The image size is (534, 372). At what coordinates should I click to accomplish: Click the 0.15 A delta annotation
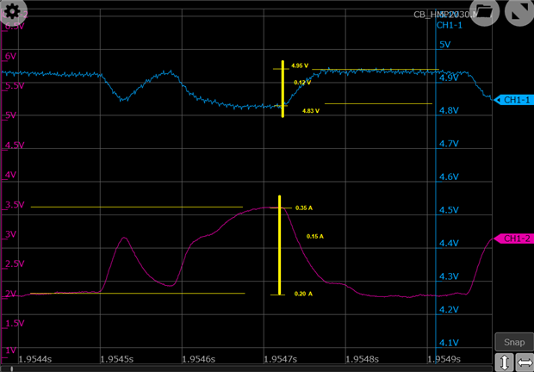point(315,236)
